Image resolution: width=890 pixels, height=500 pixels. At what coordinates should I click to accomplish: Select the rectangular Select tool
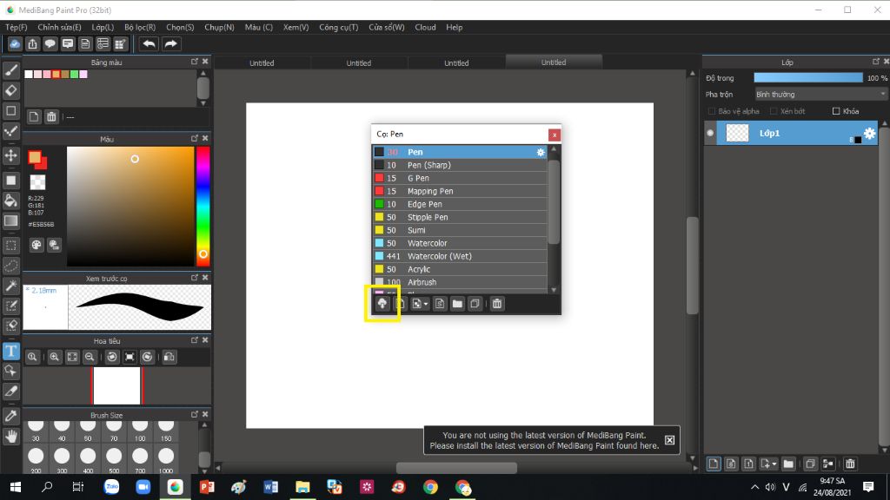point(10,246)
